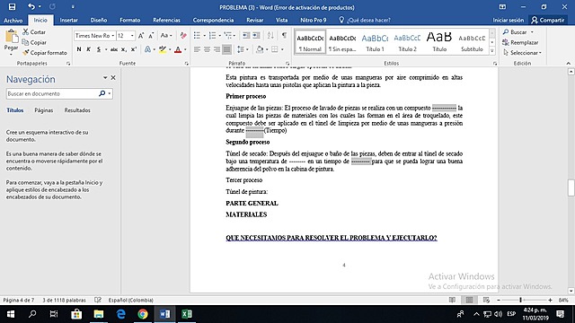575x323 pixels.
Task: Click Reemplazar in Edición group
Action: (521, 42)
